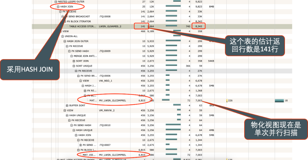Click the 2,673 cost in SORT JOIN row
The image size is (308, 160).
151,61
